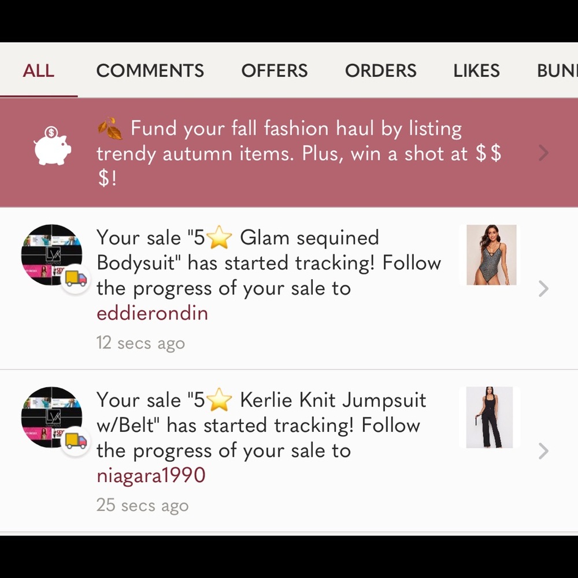Tap the star emoji in the jumpsuit title
Image resolution: width=578 pixels, height=578 pixels.
point(220,400)
